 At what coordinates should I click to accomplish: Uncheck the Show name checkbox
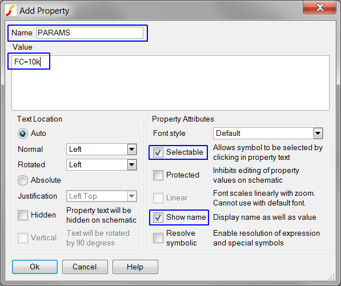158,217
